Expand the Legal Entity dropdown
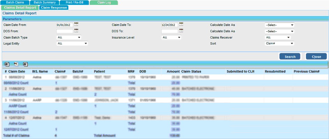The height and width of the screenshot is (139, 329). (x=72, y=44)
